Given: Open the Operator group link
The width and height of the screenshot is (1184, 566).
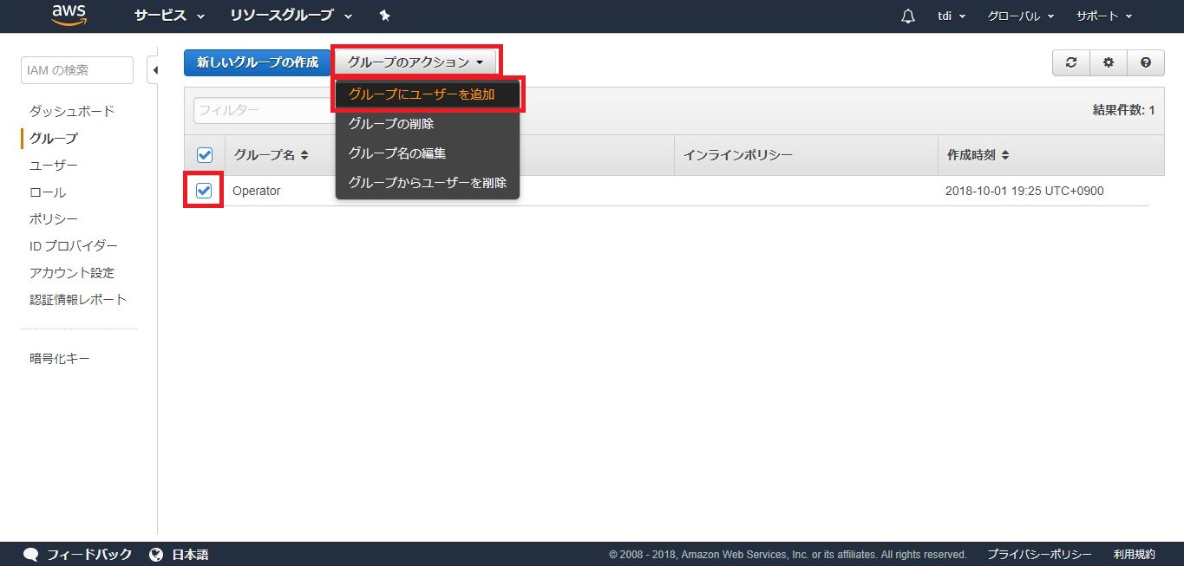Looking at the screenshot, I should pos(257,191).
